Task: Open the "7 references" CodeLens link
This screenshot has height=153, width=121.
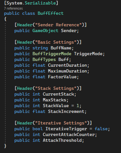Action: [13, 8]
